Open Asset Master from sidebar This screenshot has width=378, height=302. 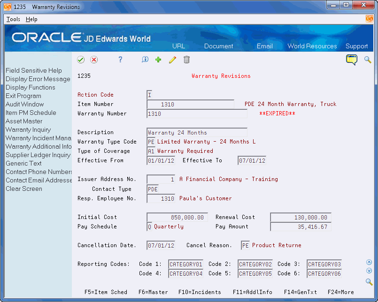24,121
